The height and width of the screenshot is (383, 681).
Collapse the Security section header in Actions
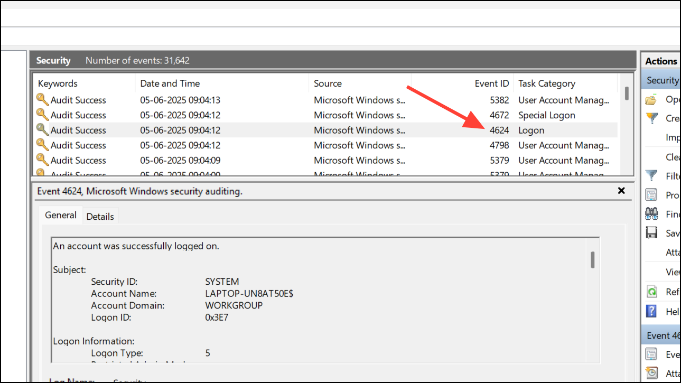(x=661, y=80)
